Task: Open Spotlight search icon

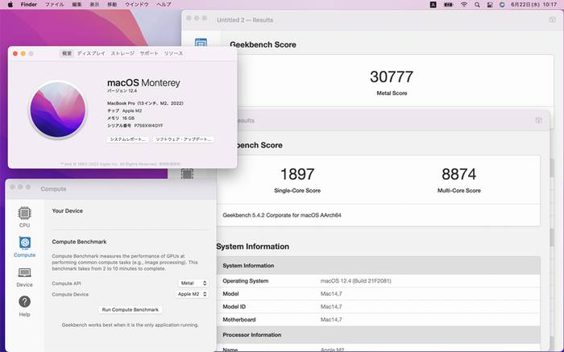Action: coord(477,4)
